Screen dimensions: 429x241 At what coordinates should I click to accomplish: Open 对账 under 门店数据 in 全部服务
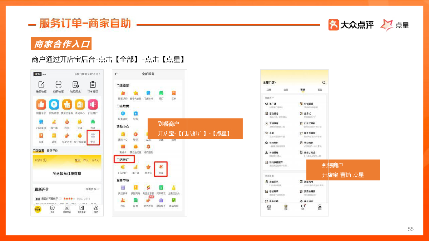135,116
